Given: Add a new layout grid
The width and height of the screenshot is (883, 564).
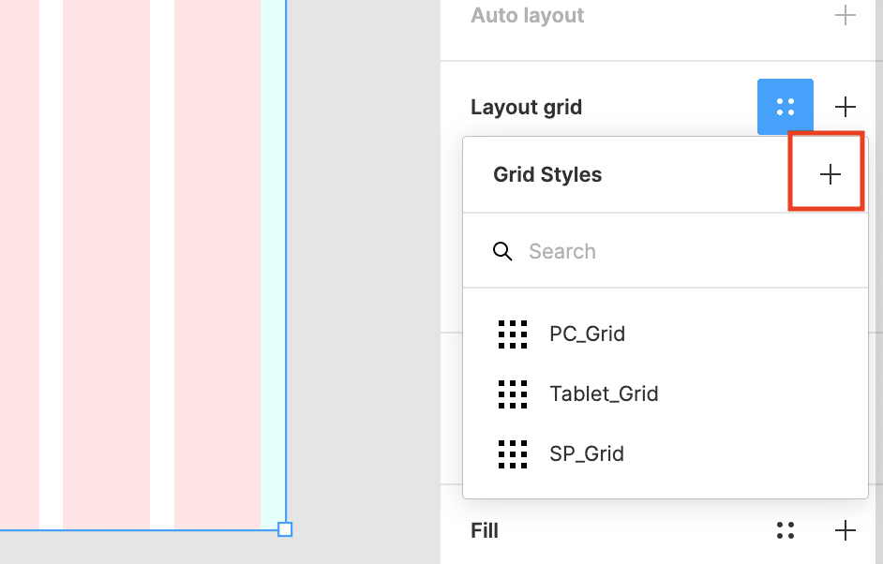Looking at the screenshot, I should pos(845,107).
